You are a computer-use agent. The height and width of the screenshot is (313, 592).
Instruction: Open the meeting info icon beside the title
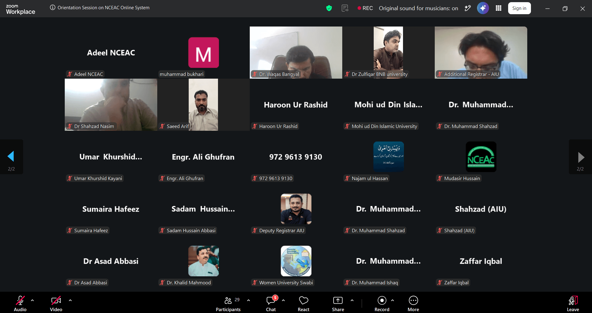pos(53,8)
